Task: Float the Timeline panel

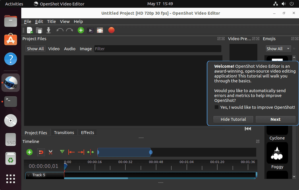Action: click(258, 141)
